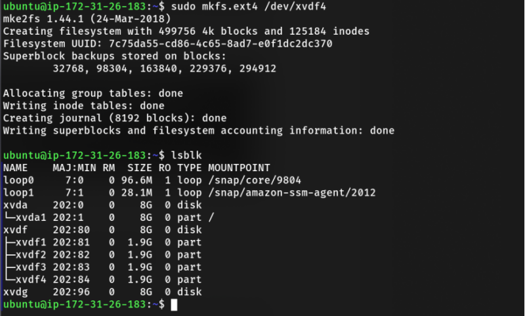525x316 pixels.
Task: Click the xvdf2 partition entry
Action: 31,255
